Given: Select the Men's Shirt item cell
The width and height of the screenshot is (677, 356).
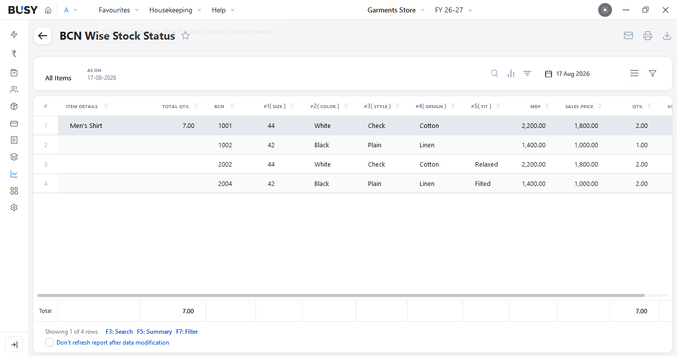Looking at the screenshot, I should [x=99, y=126].
